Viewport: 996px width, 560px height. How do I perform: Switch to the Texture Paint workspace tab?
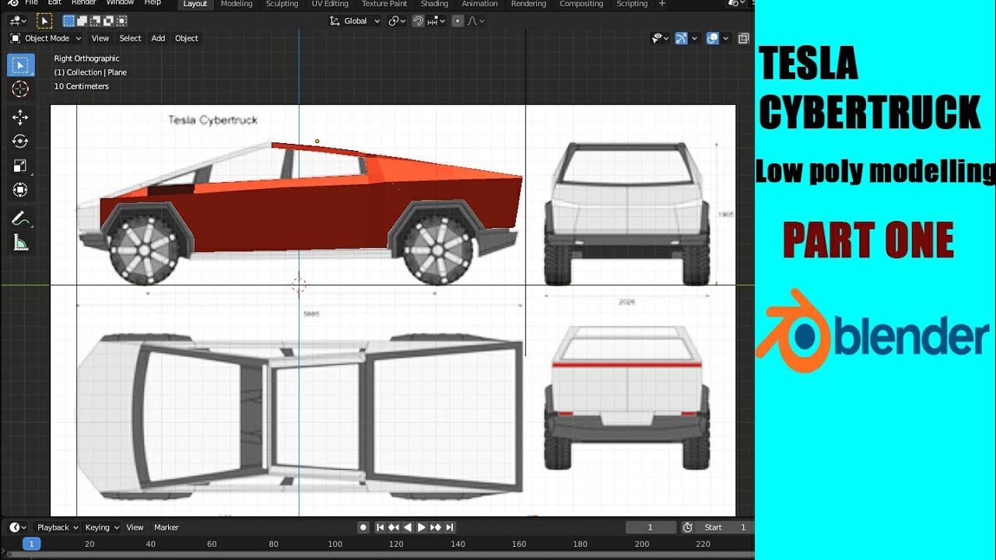coord(384,4)
